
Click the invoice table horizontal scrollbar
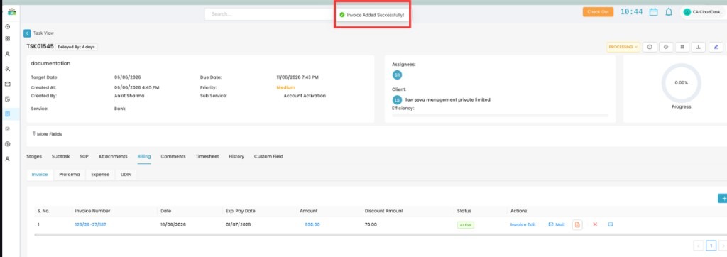point(381,235)
